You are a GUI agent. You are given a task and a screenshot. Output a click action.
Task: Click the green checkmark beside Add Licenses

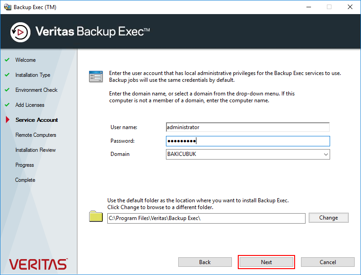tap(7, 105)
